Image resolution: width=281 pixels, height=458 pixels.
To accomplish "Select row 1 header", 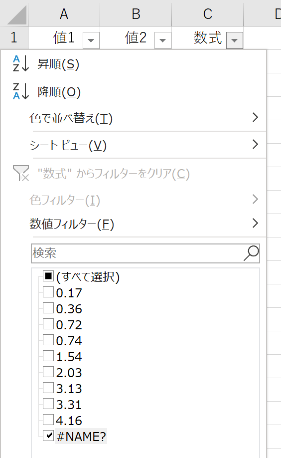I will click(x=14, y=38).
